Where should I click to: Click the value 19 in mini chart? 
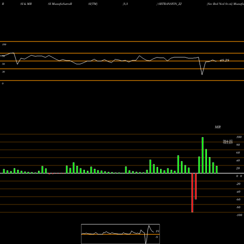(x=157, y=231)
